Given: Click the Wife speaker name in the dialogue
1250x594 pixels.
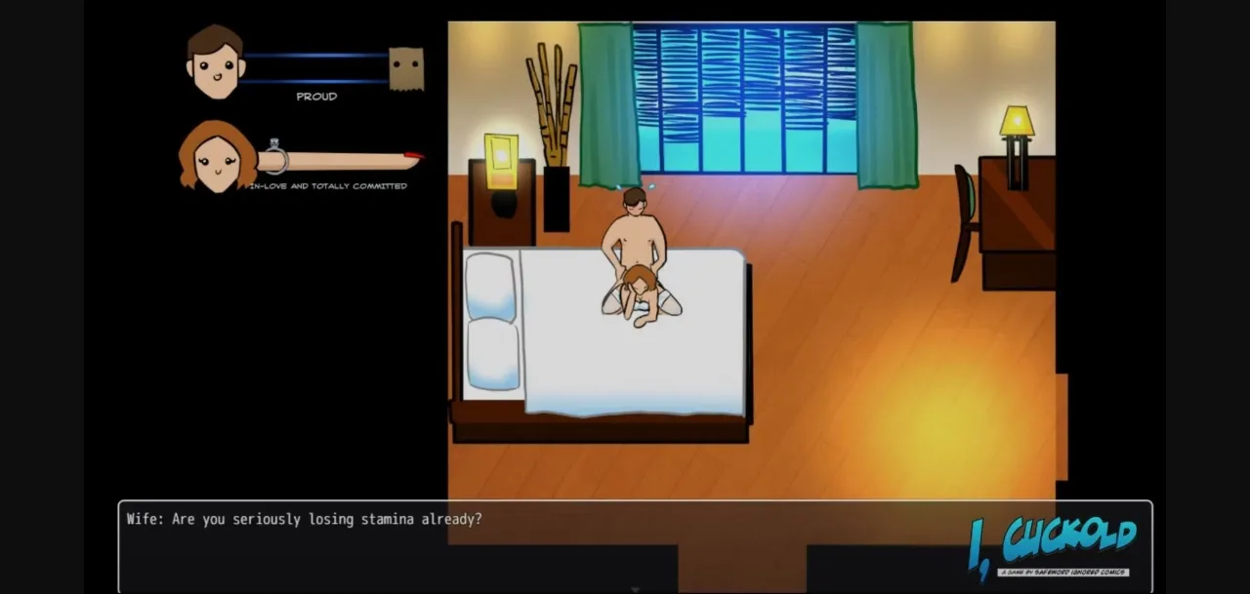Looking at the screenshot, I should click(145, 518).
